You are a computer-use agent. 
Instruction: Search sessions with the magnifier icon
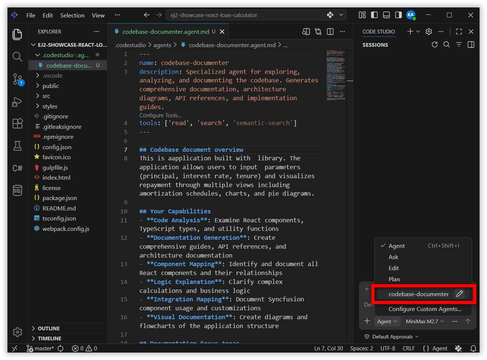pyautogui.click(x=446, y=45)
